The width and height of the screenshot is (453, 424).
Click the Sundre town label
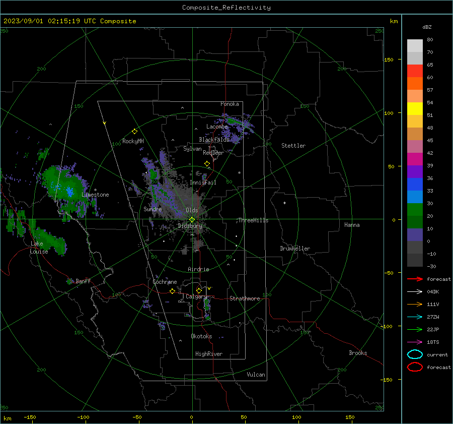coord(153,209)
